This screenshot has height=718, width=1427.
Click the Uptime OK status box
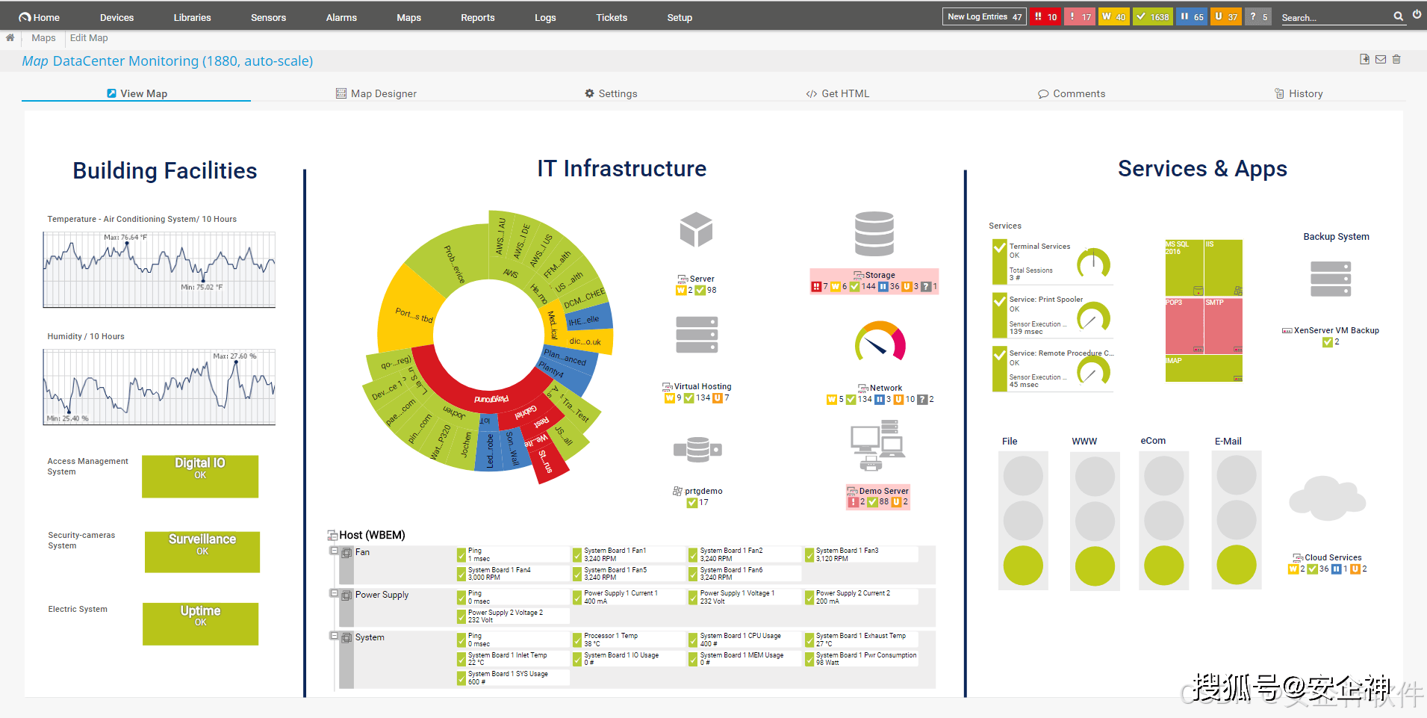(201, 624)
